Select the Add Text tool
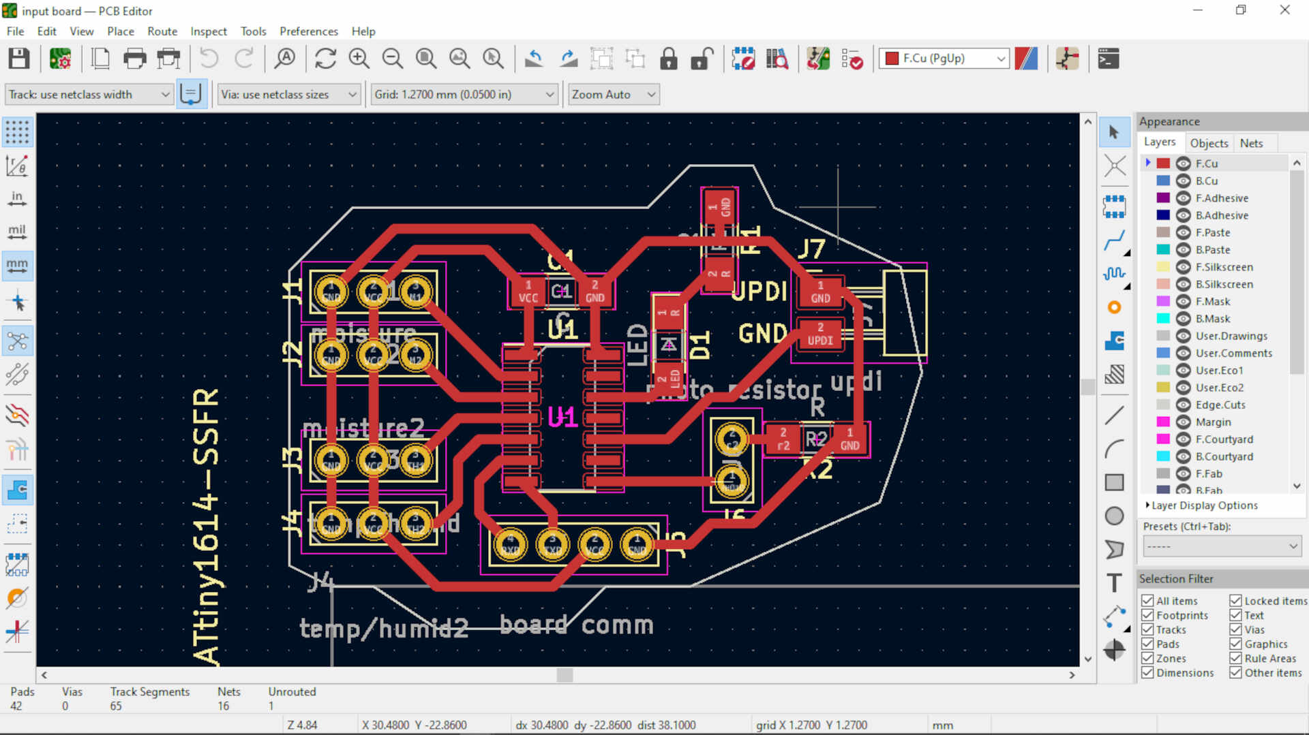 pos(1115,582)
